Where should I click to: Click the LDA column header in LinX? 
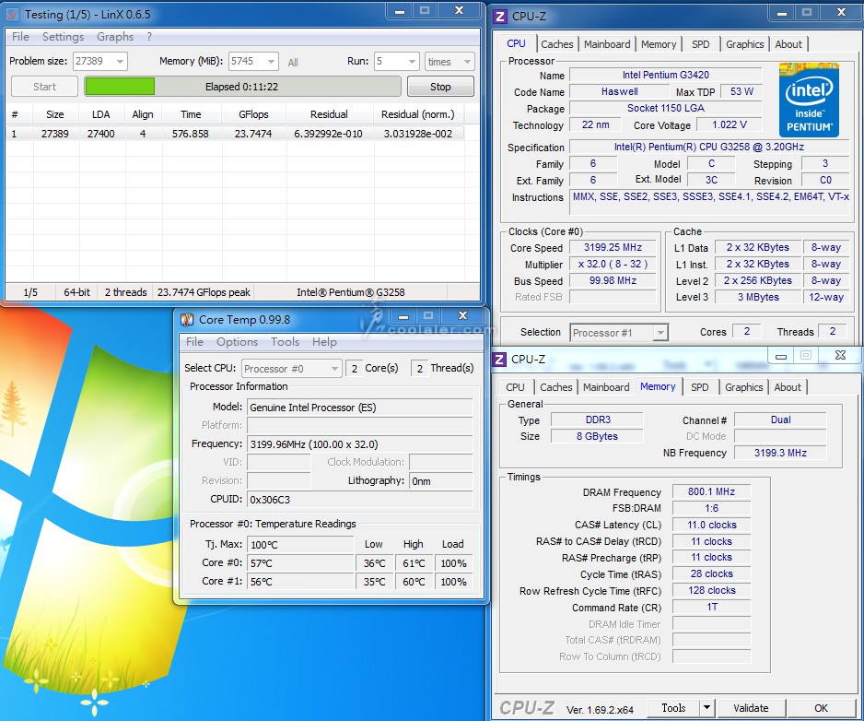(x=100, y=114)
